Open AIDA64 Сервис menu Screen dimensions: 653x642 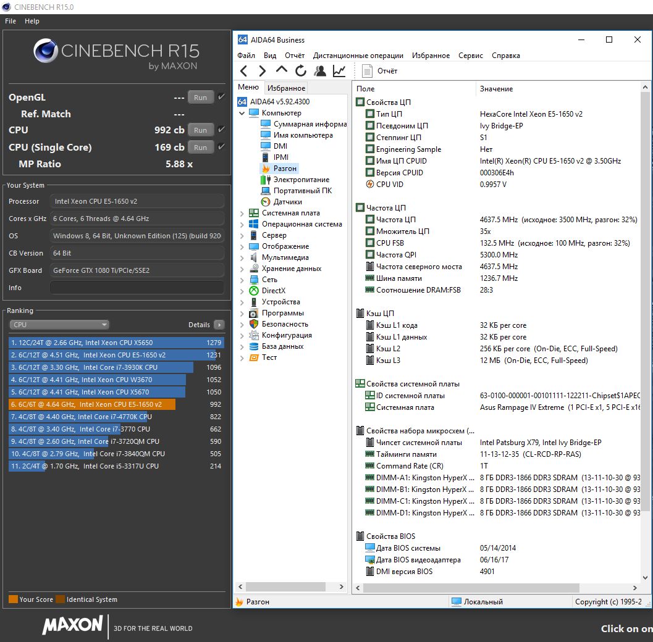click(x=471, y=56)
